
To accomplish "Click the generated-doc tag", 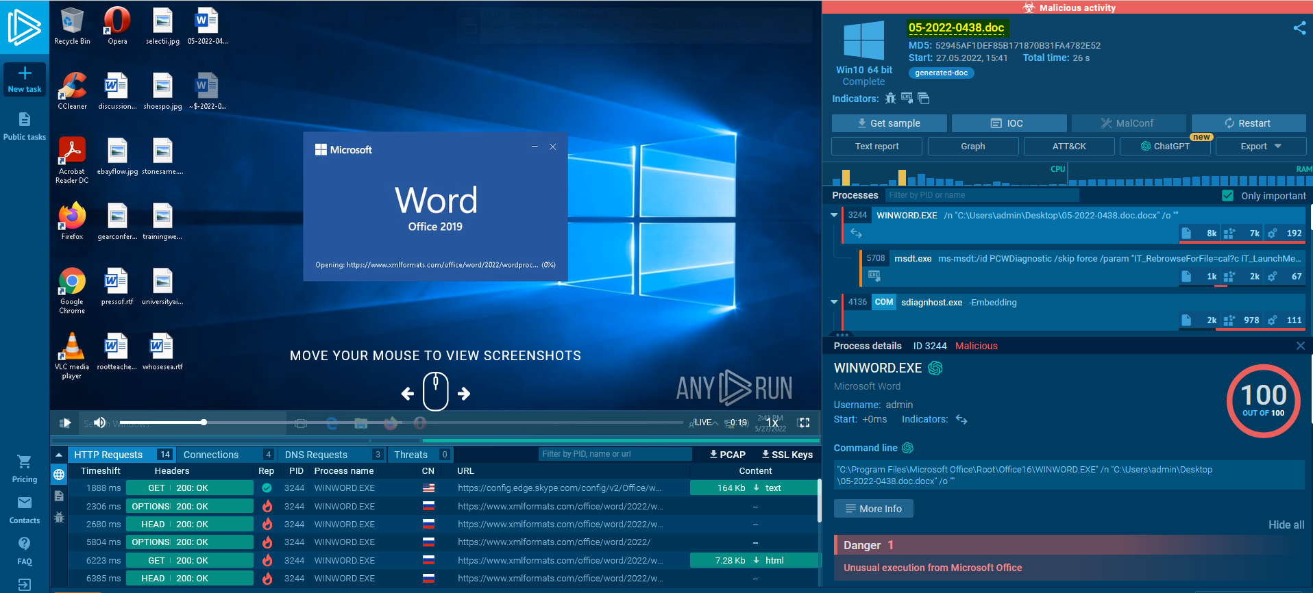I will pyautogui.click(x=941, y=73).
